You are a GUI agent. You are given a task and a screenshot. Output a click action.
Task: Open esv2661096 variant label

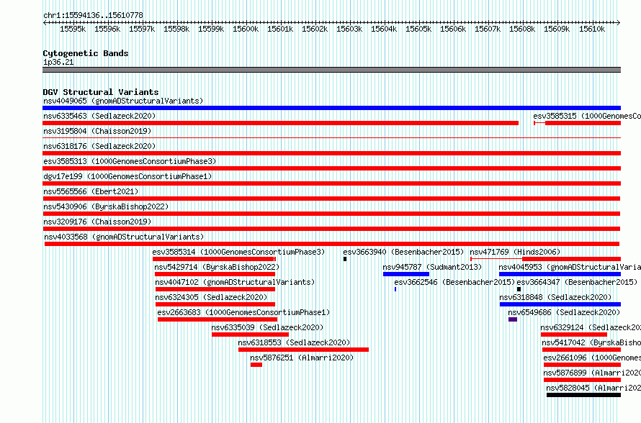coord(592,358)
